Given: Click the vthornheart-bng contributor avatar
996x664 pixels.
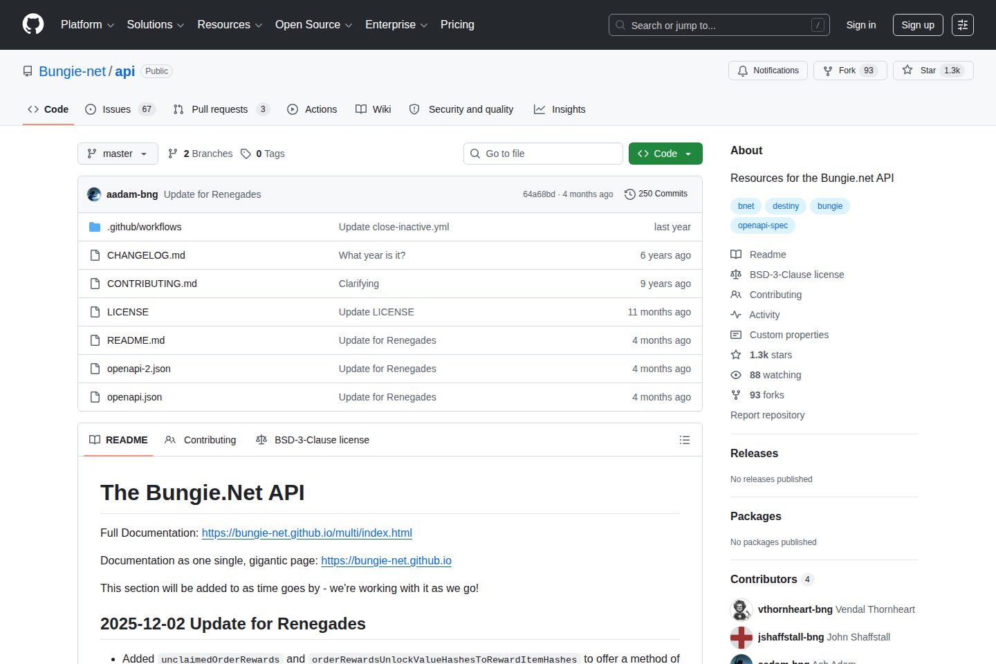Looking at the screenshot, I should [x=741, y=609].
